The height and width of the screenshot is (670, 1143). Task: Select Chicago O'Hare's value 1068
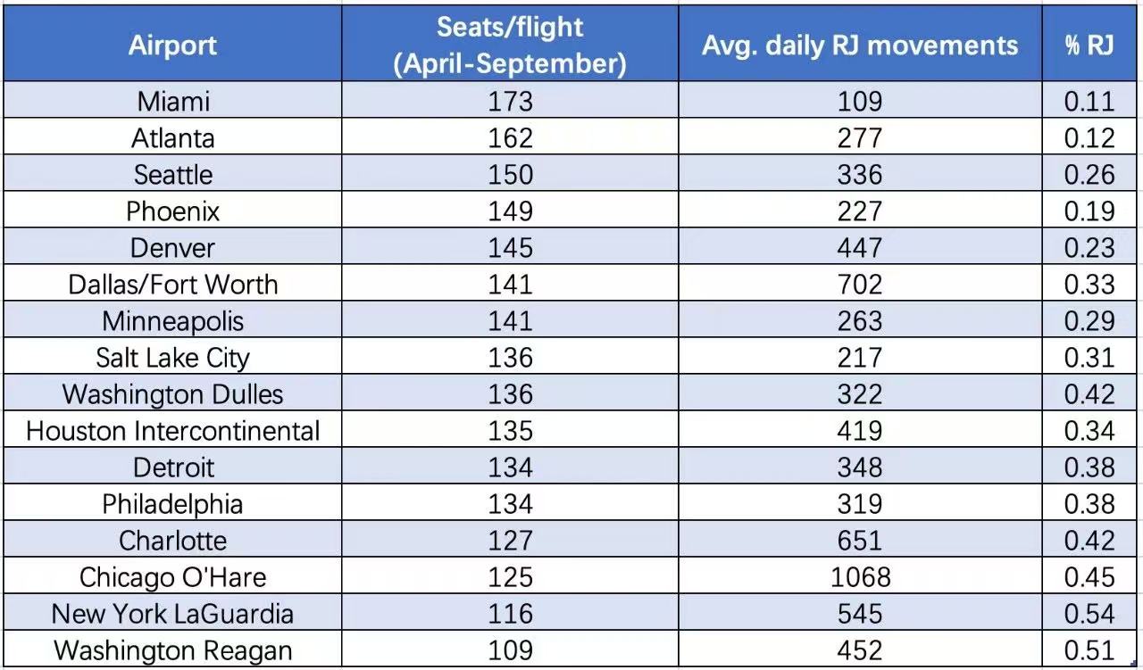pyautogui.click(x=859, y=576)
